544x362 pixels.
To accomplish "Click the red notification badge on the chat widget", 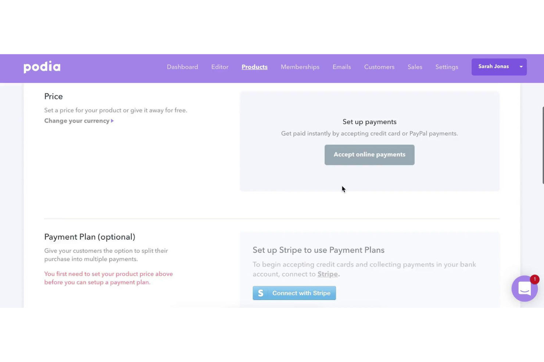I will [x=535, y=279].
